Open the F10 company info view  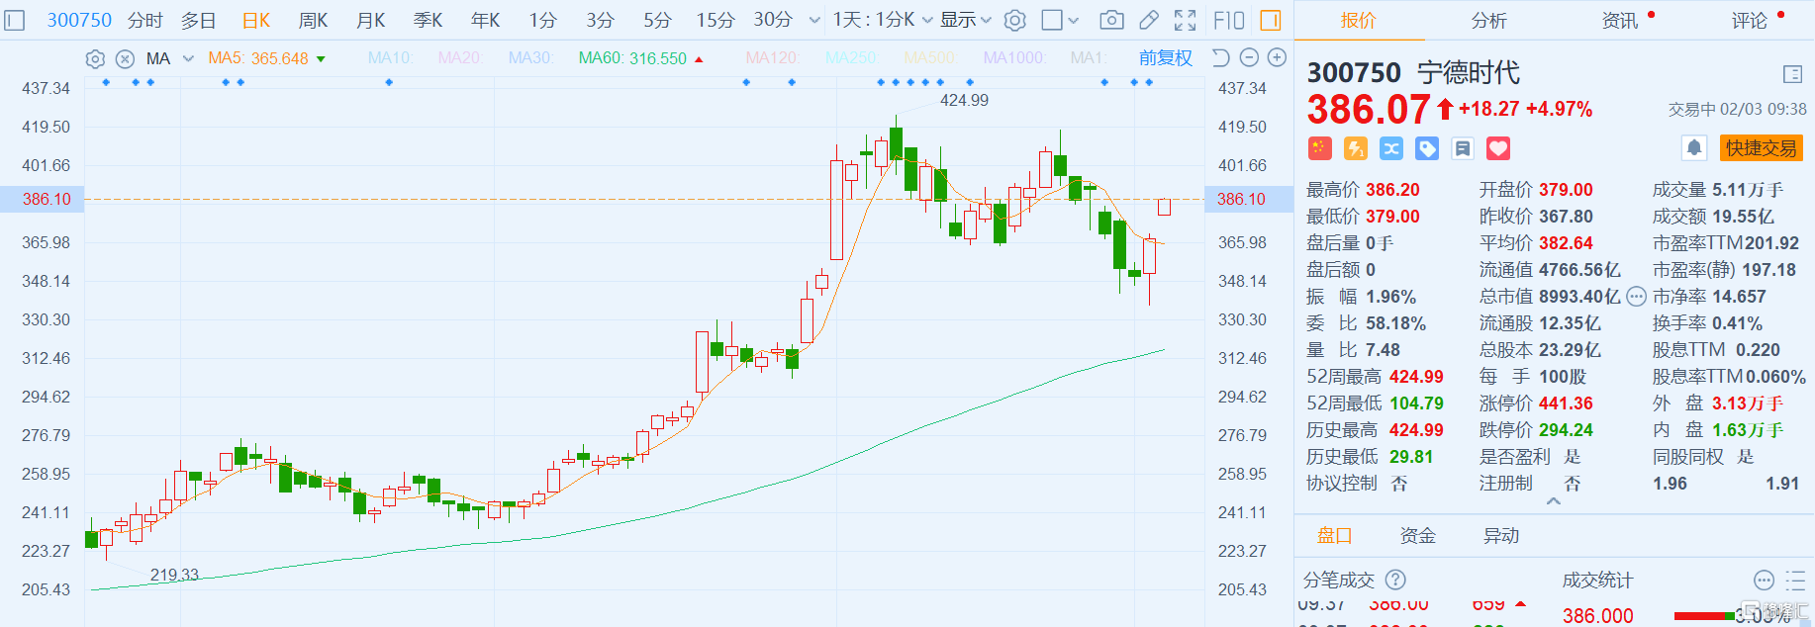point(1229,20)
